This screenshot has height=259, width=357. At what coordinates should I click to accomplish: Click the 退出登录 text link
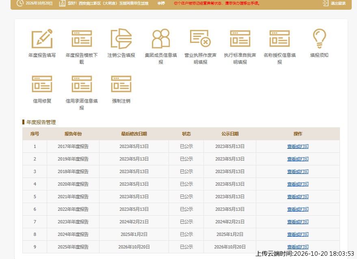(338, 3)
